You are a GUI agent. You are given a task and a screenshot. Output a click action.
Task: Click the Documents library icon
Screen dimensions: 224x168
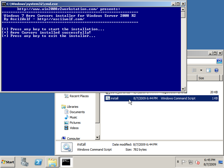click(66, 112)
